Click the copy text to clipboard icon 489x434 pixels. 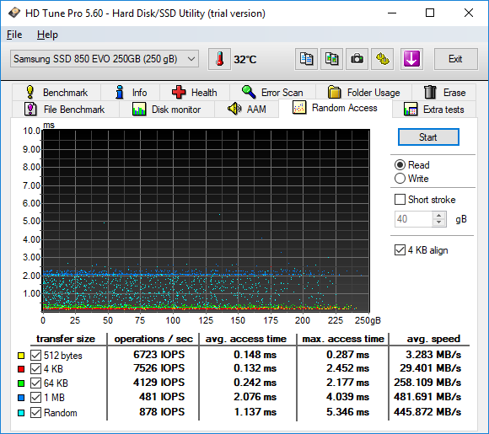pyautogui.click(x=306, y=59)
